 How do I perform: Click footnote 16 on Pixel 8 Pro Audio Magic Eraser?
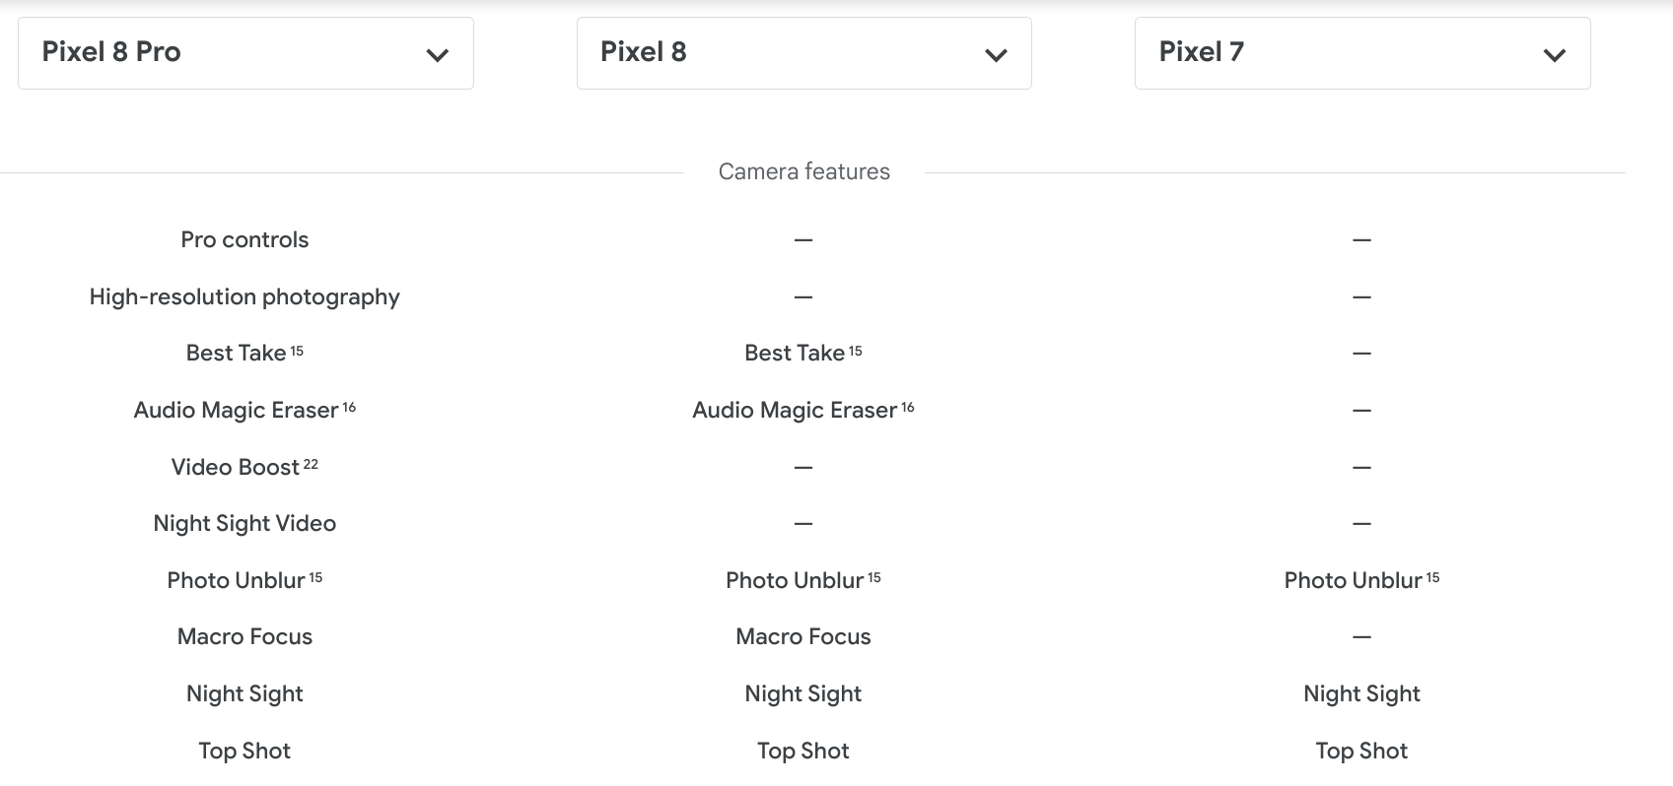click(x=349, y=407)
